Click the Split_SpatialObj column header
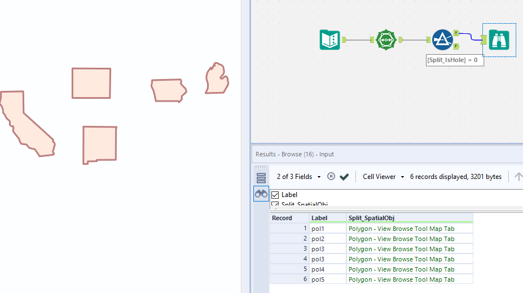This screenshot has height=293, width=523. pos(410,218)
